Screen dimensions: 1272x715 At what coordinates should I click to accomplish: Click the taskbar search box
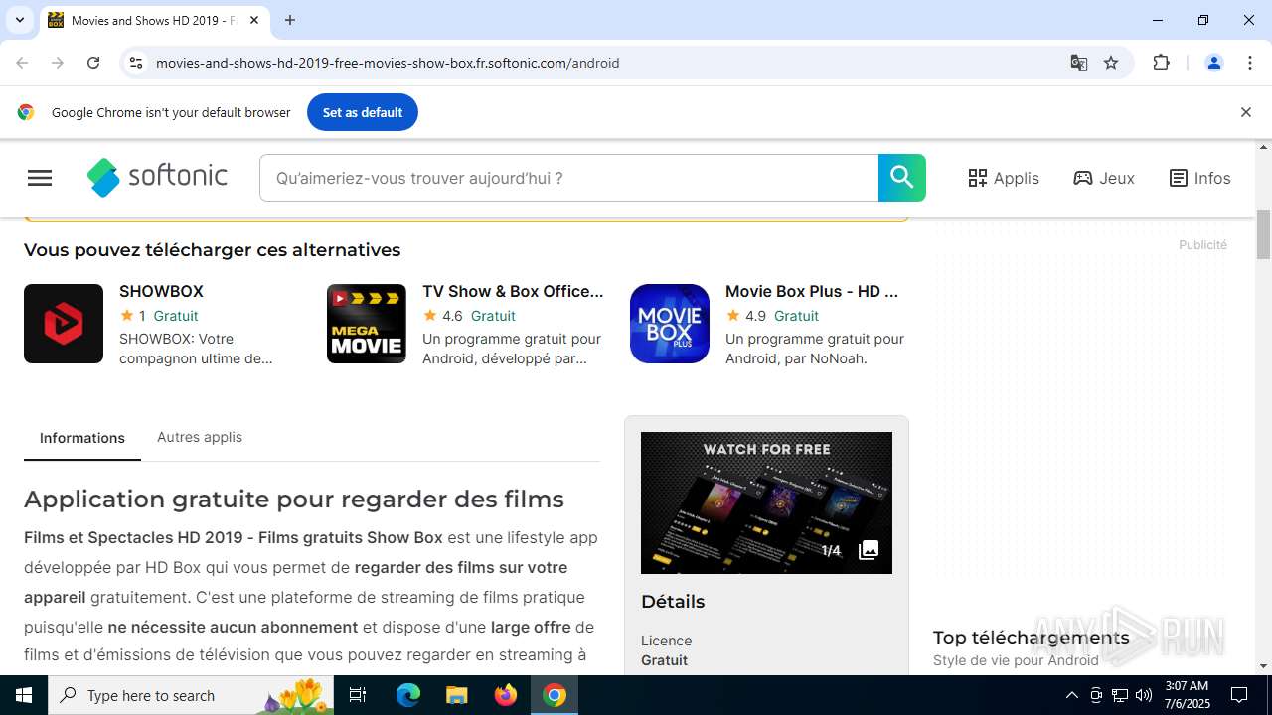(x=192, y=695)
